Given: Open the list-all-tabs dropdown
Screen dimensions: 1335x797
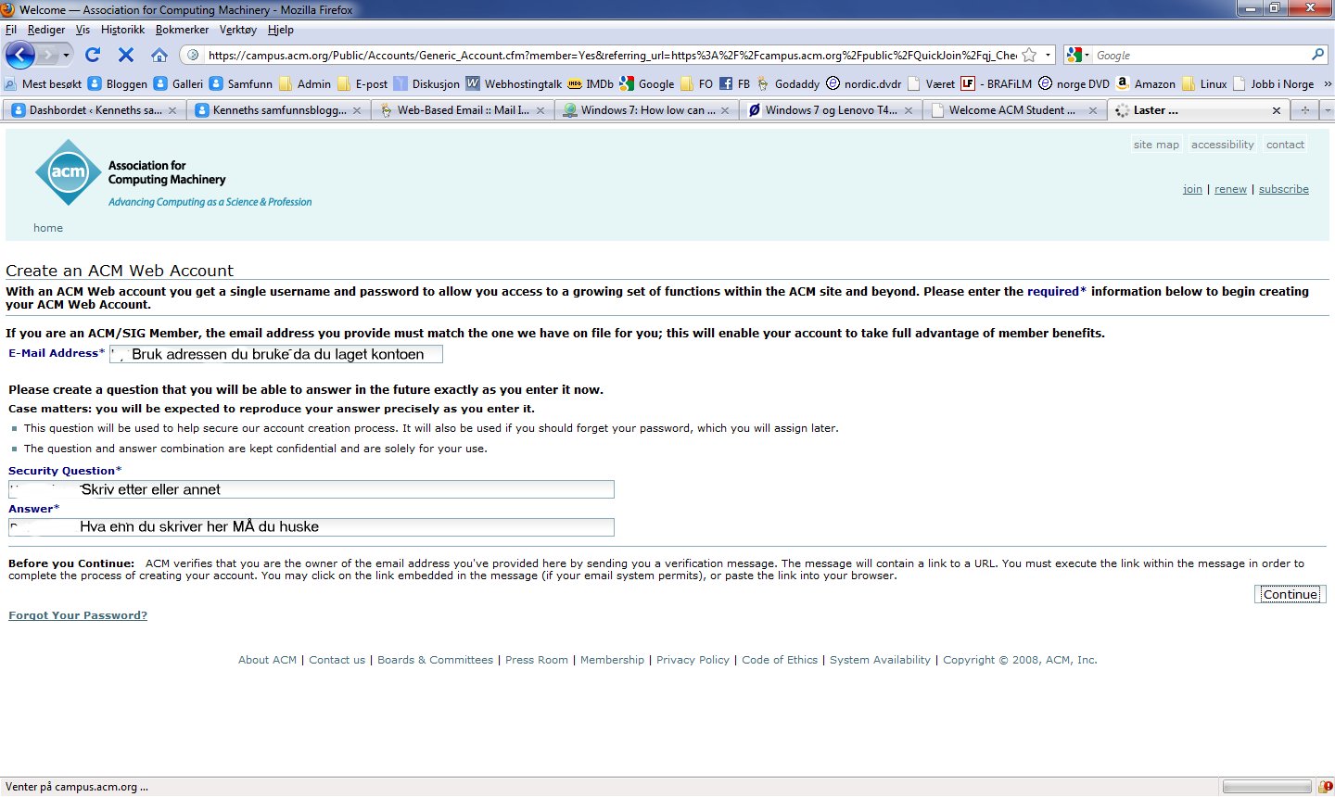Looking at the screenshot, I should 1327,110.
